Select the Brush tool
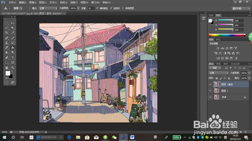 [x=13, y=38]
